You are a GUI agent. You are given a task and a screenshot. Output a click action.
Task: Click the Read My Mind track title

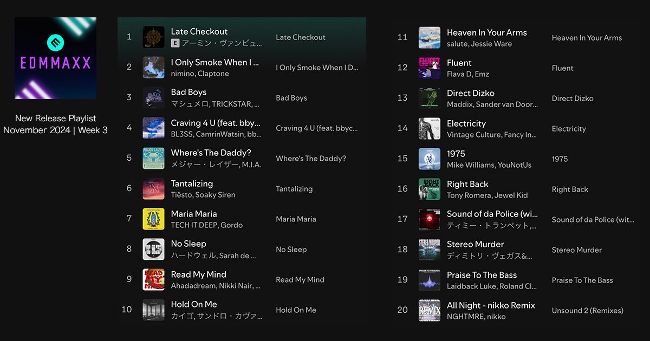[x=199, y=274]
